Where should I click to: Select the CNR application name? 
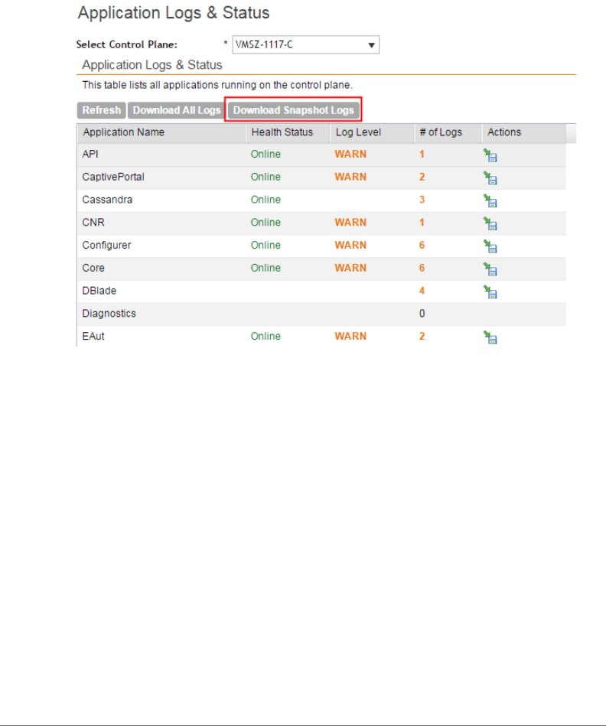click(x=93, y=223)
